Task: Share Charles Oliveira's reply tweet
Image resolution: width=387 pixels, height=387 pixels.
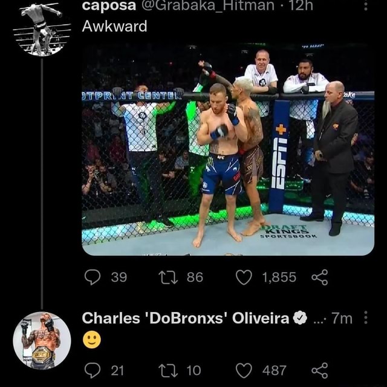Action: [320, 370]
